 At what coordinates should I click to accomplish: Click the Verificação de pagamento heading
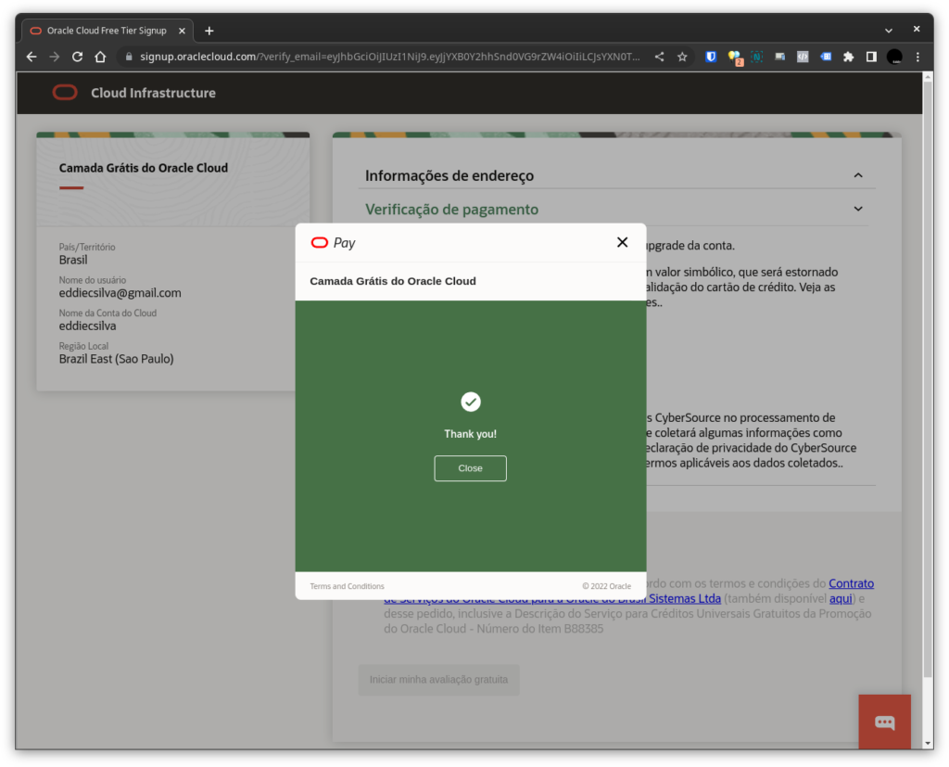click(451, 209)
